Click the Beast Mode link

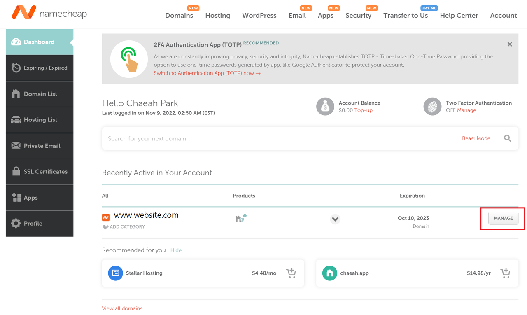pos(476,138)
